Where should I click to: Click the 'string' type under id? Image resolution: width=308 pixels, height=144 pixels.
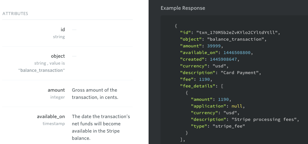pyautogui.click(x=59, y=36)
